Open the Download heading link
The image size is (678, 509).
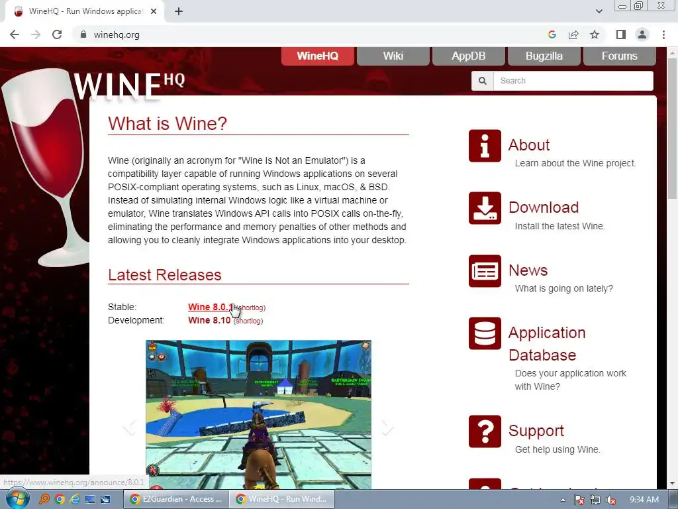coord(544,207)
